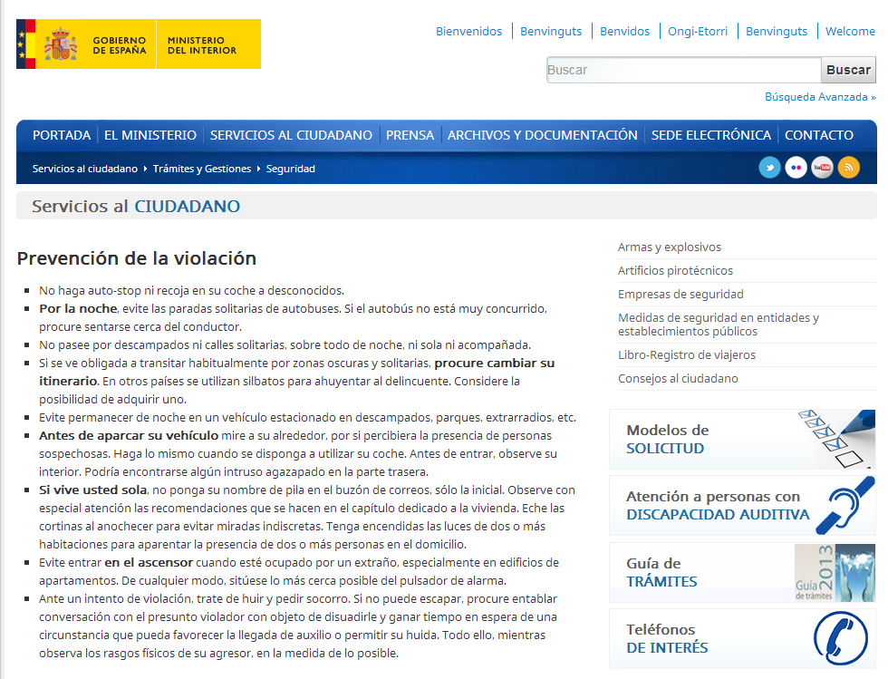Focus the Buscar search text field

pyautogui.click(x=683, y=70)
